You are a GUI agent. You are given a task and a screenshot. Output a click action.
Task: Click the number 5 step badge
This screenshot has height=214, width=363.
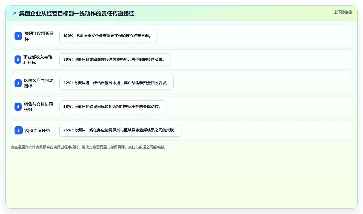19,130
